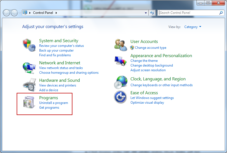
Task: Click the Control Panel icon in address bar
Action: [25, 13]
